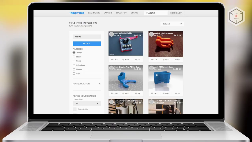Open the Relevant sort dropdown
This screenshot has height=142, width=252.
[172, 24]
